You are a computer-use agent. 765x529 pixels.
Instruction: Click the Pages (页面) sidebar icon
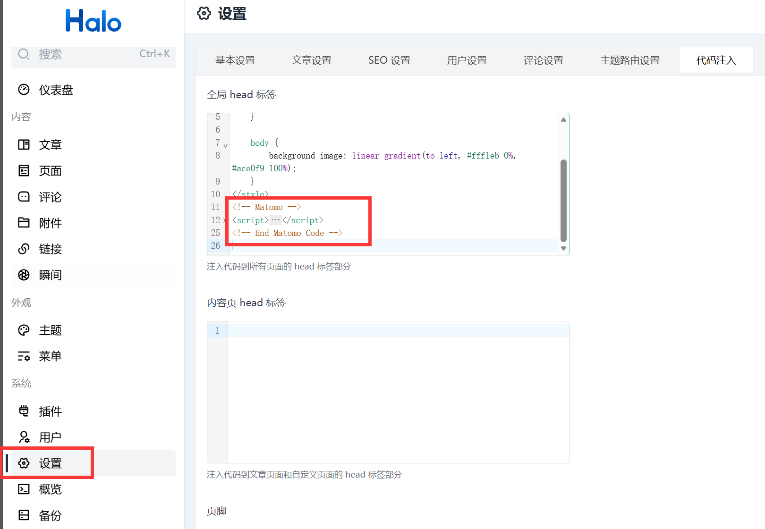[x=24, y=170]
